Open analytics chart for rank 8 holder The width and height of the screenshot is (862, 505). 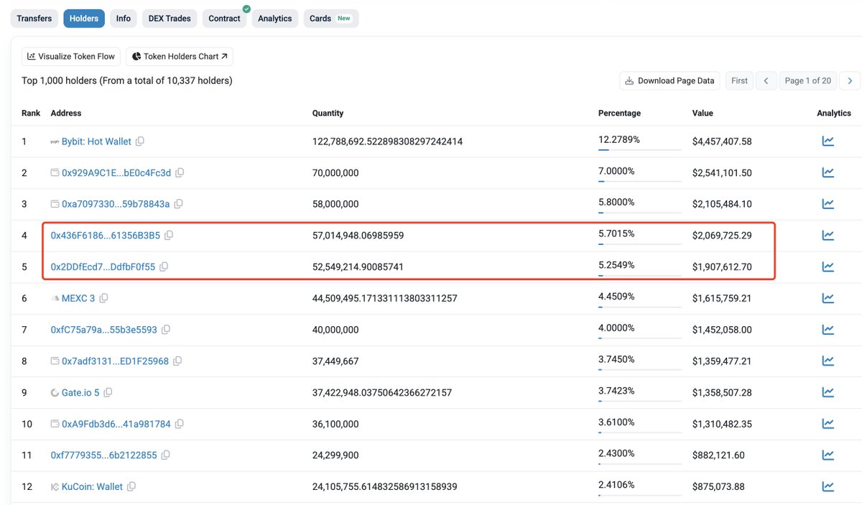tap(828, 361)
